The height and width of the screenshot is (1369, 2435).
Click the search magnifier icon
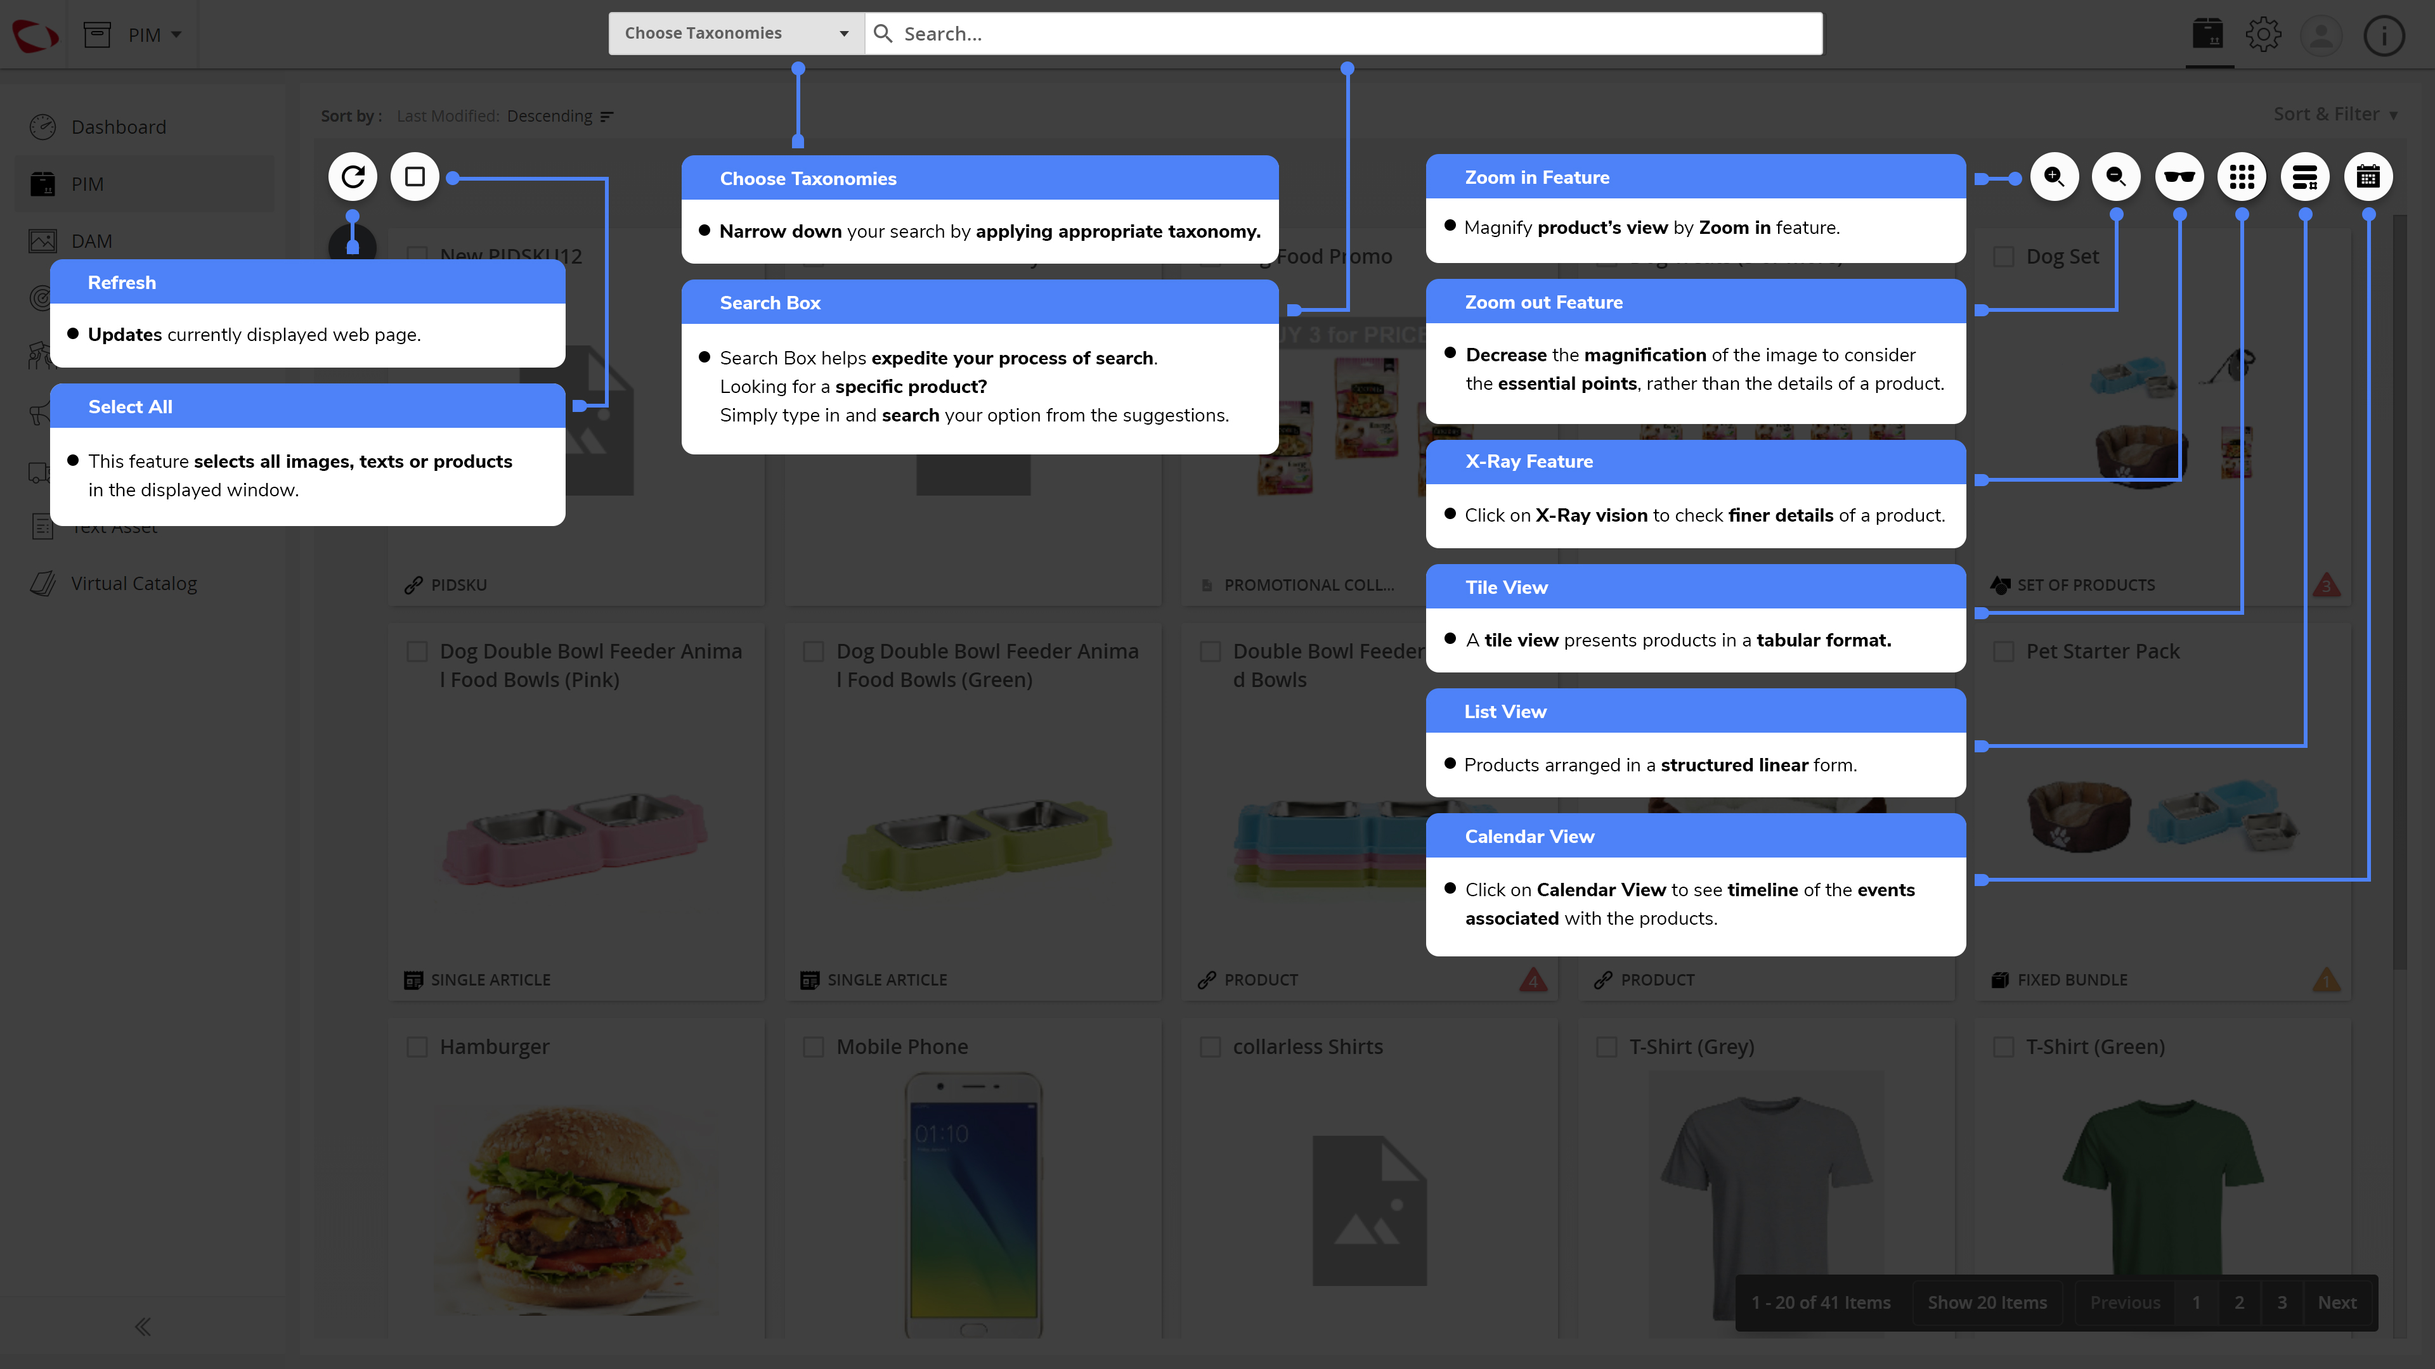click(883, 34)
